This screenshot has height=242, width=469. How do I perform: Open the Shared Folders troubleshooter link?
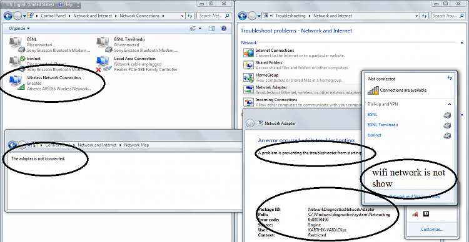click(x=269, y=63)
